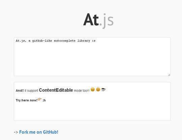Click the second smiley emoji before the coffee cup
182x140 pixels.
click(x=98, y=90)
